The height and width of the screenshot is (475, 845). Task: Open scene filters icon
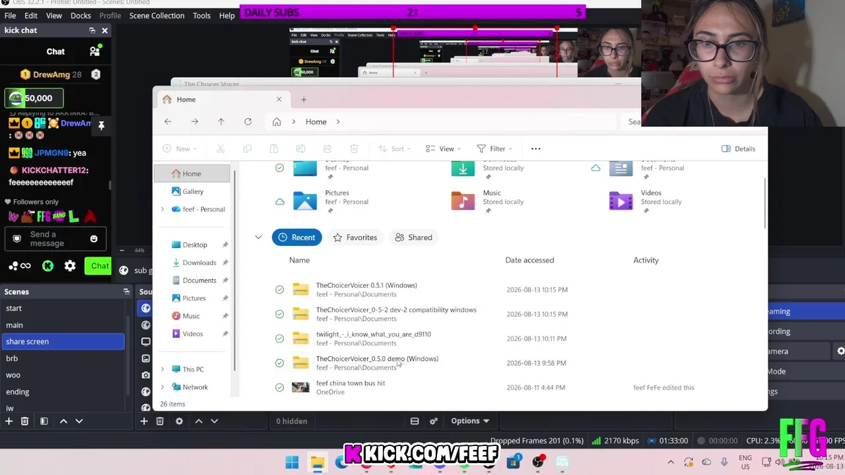(44, 421)
